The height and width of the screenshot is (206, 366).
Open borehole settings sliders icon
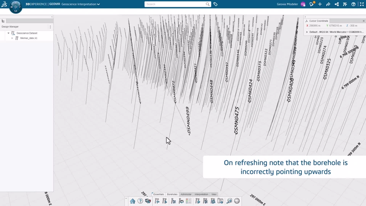173,201
